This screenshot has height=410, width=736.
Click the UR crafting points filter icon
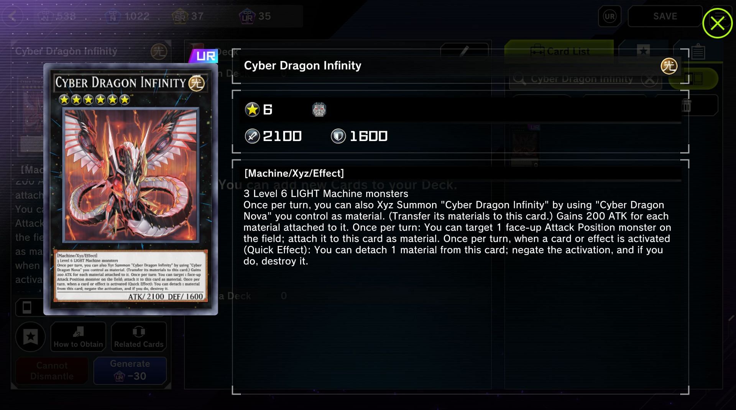(x=609, y=16)
